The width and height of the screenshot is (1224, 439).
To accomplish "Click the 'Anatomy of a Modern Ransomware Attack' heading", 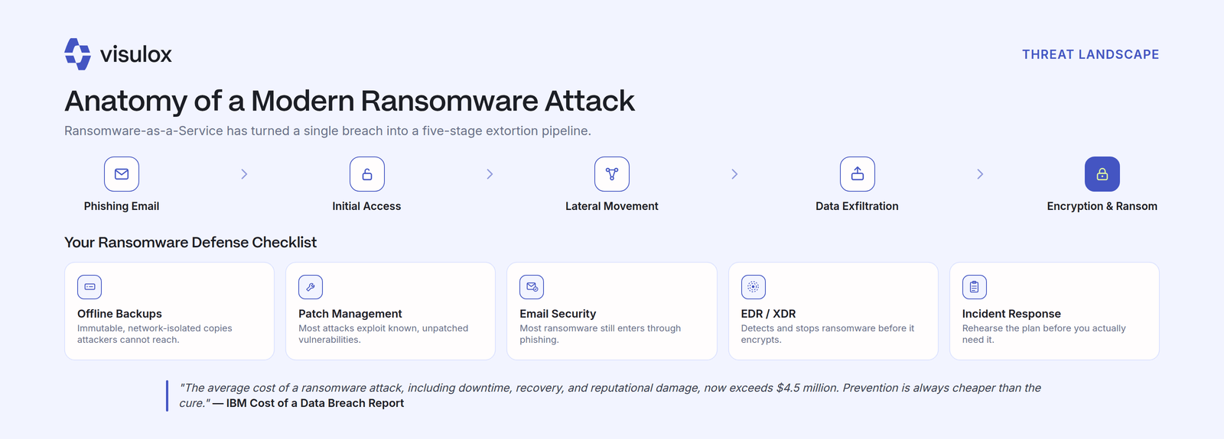I will [x=350, y=101].
